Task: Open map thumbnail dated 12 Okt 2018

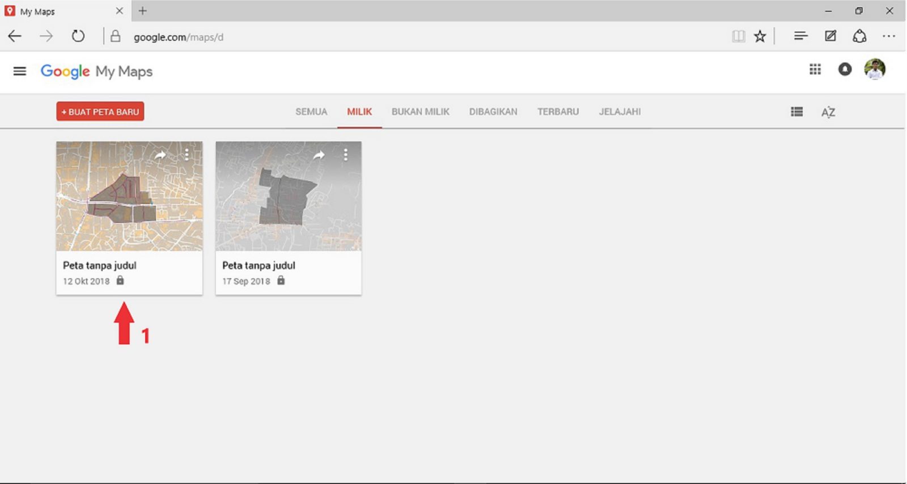Action: click(129, 196)
